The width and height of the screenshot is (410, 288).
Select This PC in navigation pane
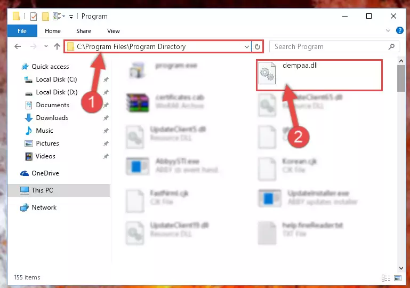(59, 190)
